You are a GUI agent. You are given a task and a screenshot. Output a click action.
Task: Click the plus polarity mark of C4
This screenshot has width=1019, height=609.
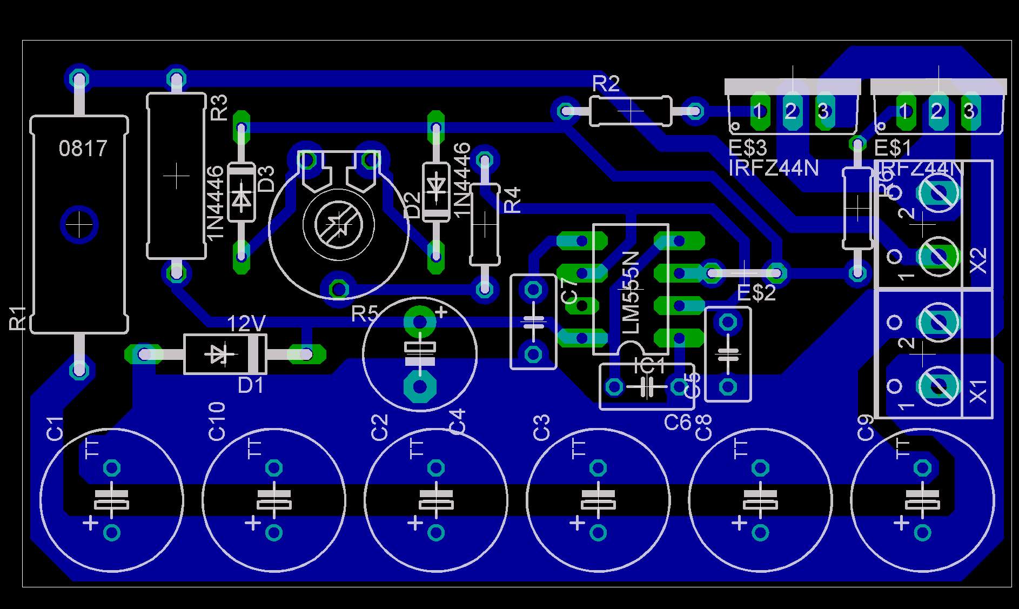click(x=441, y=312)
